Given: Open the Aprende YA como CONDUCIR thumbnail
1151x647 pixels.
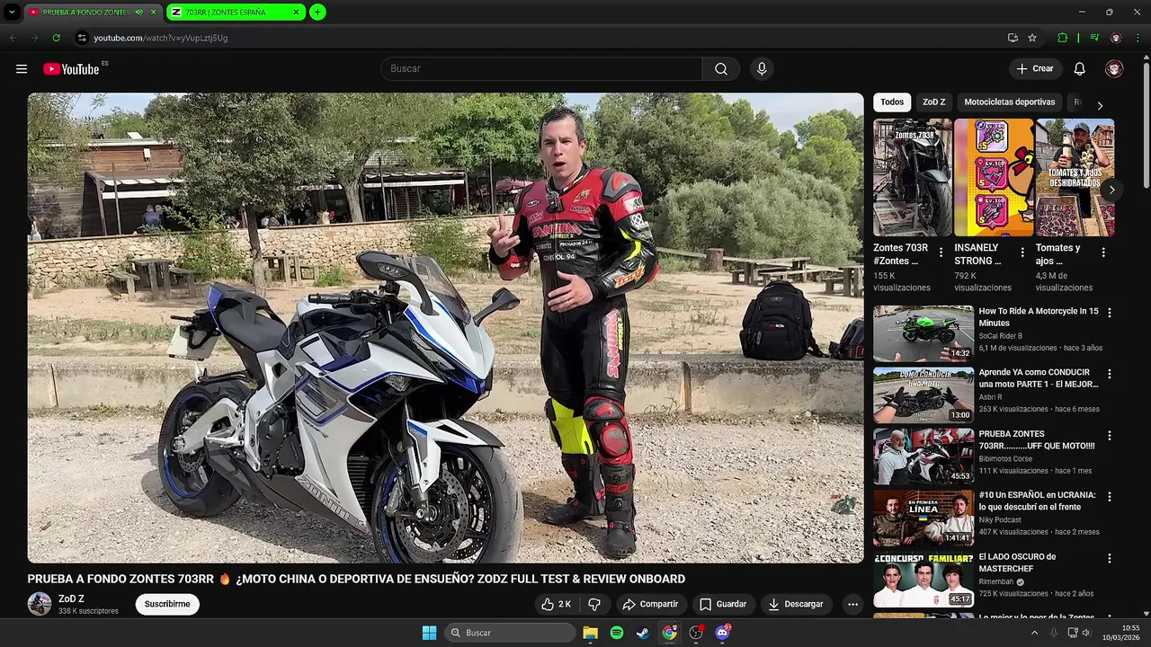Looking at the screenshot, I should (x=923, y=394).
